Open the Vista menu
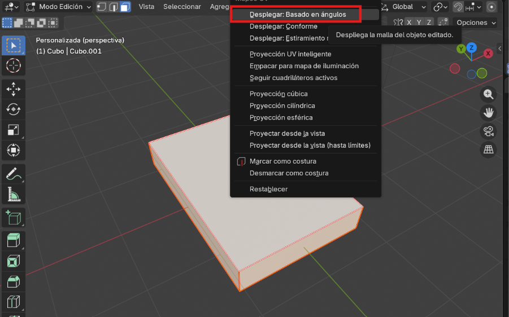The width and height of the screenshot is (509, 317). tap(146, 7)
